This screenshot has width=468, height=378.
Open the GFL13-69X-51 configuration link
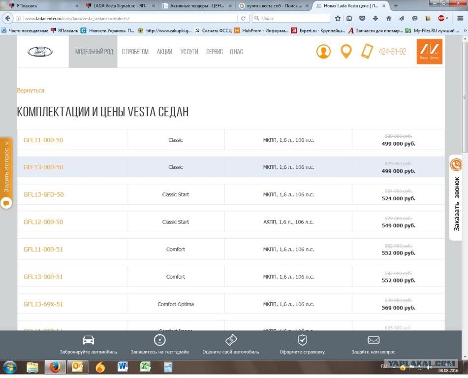[x=43, y=304]
